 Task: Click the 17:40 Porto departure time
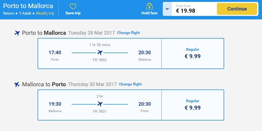click(x=55, y=53)
